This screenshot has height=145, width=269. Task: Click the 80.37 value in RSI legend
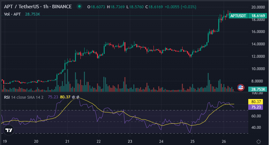point(65,97)
